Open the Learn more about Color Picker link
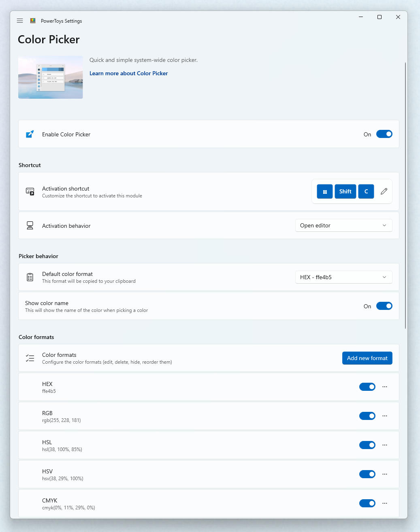Image resolution: width=420 pixels, height=532 pixels. pyautogui.click(x=128, y=73)
